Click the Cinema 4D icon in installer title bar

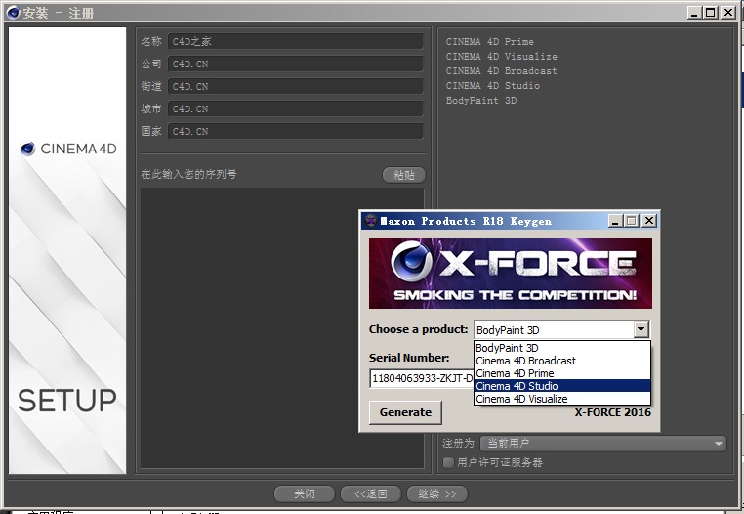coord(14,13)
